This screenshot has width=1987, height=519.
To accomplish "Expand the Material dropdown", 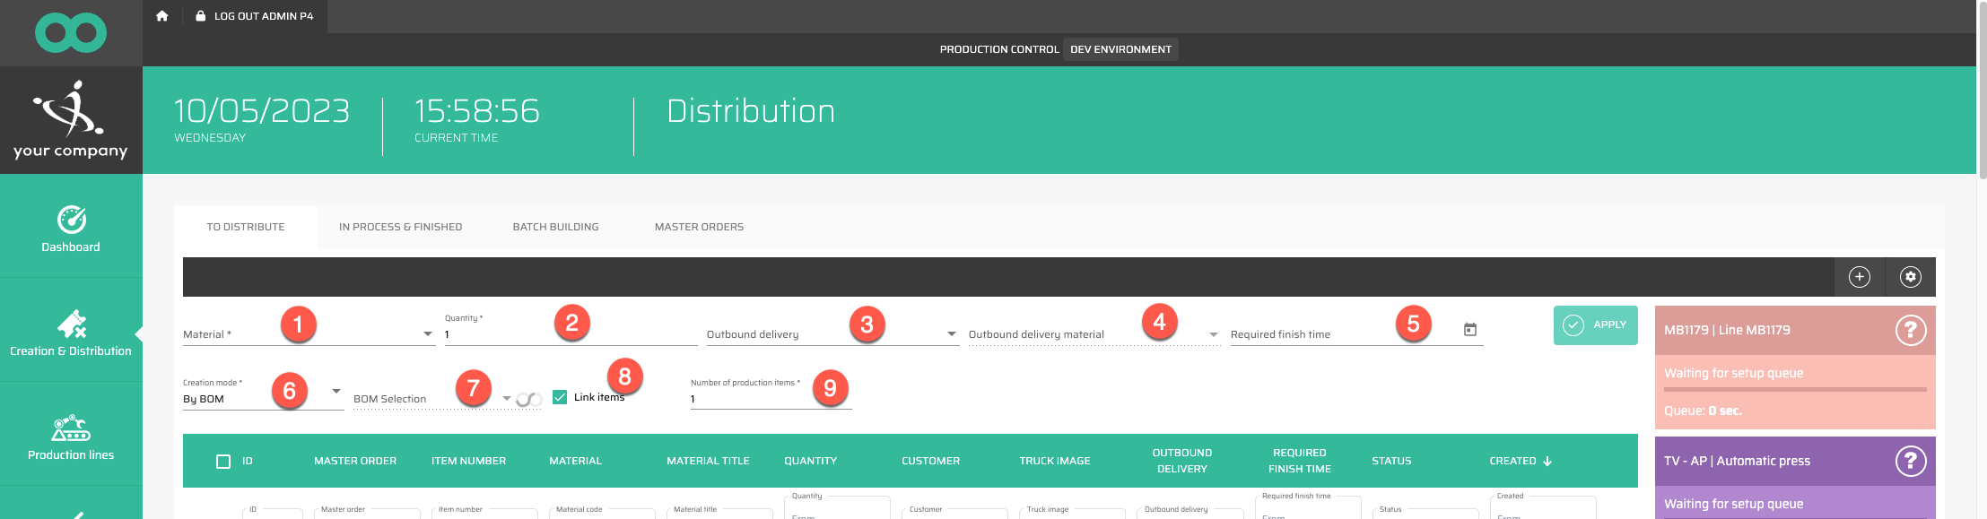I will [427, 334].
